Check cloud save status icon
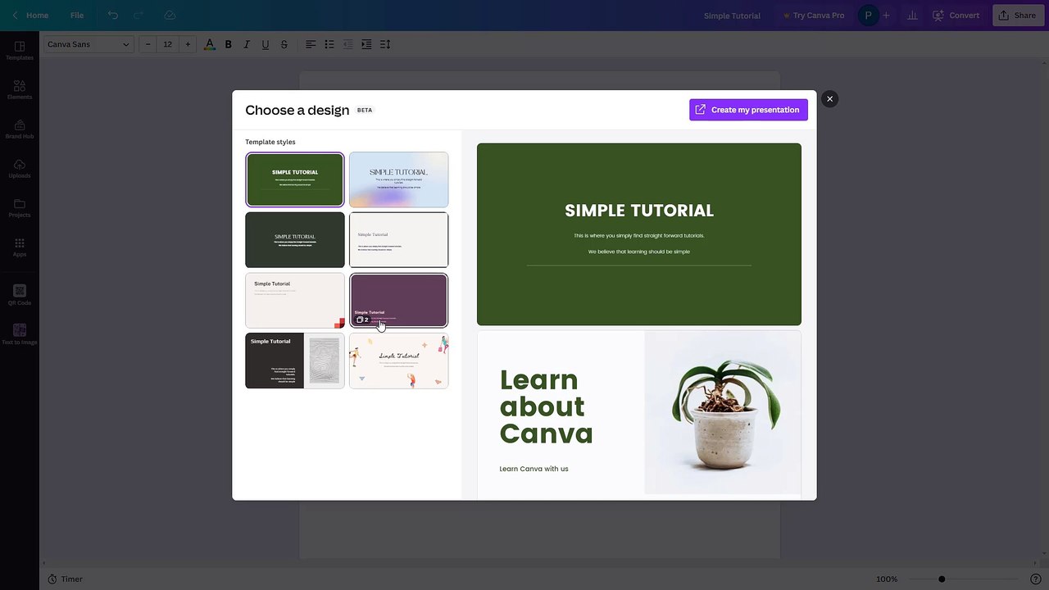The image size is (1049, 590). pos(170,16)
